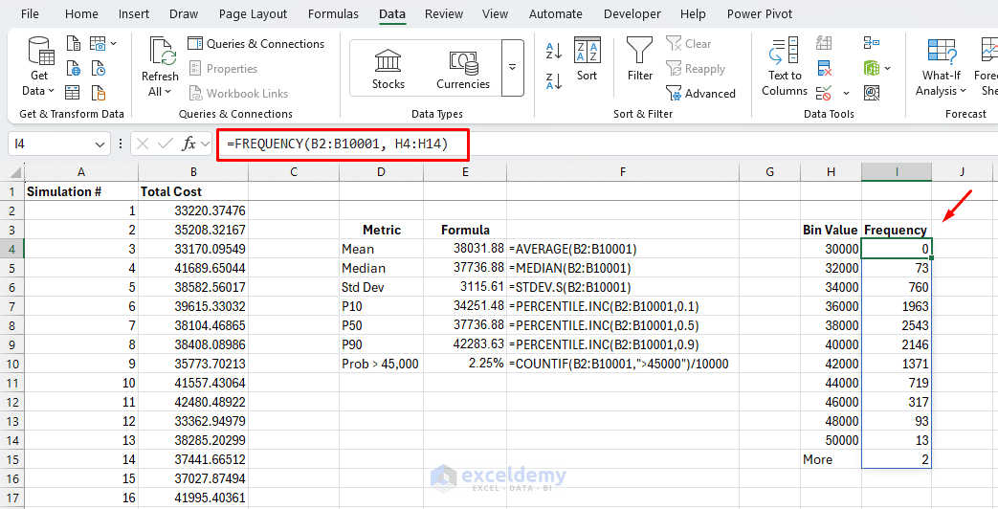998x509 pixels.
Task: Switch to the Power Pivot tab
Action: [x=760, y=13]
